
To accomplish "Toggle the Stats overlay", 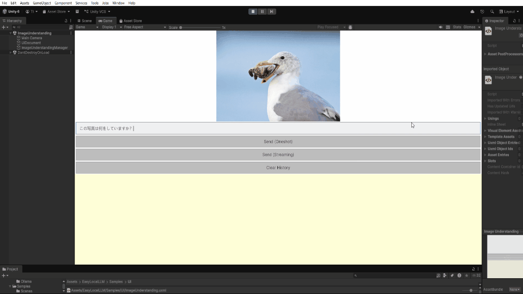I will coord(457,27).
